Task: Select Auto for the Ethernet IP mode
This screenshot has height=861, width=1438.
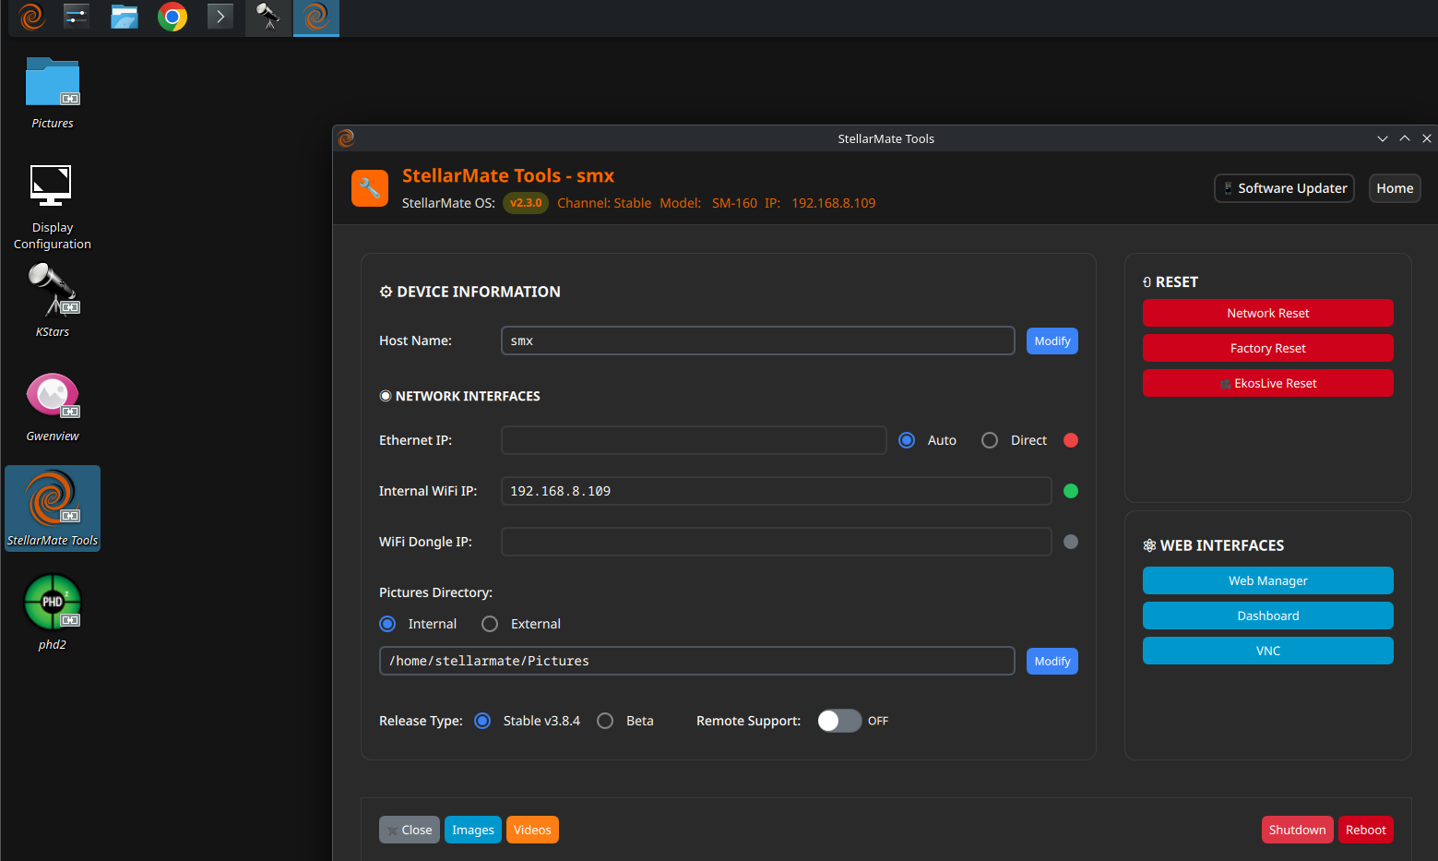Action: (x=907, y=440)
